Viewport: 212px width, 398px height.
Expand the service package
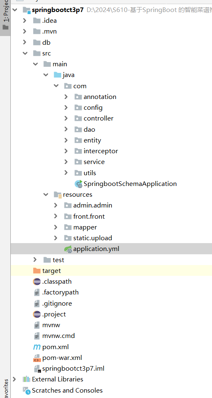pyautogui.click(x=66, y=162)
